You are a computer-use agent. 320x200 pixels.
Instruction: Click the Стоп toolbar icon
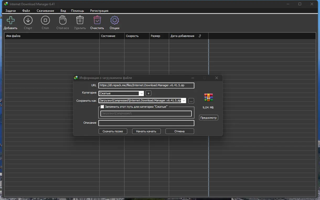coord(45,20)
